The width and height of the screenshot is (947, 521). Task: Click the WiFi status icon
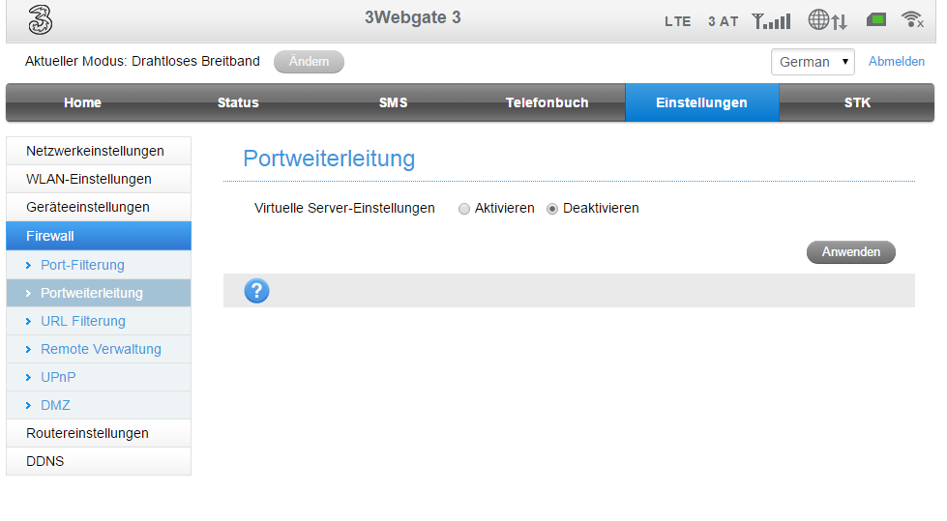[911, 20]
